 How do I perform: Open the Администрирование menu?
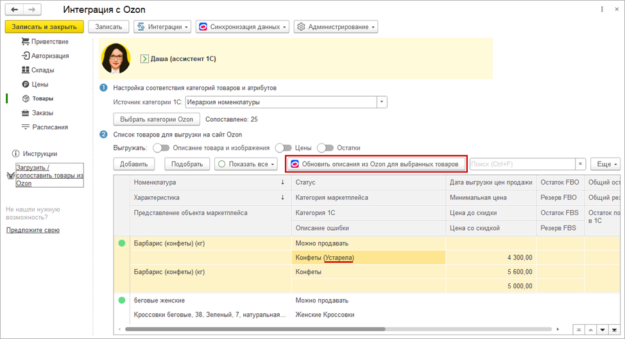[x=336, y=27]
